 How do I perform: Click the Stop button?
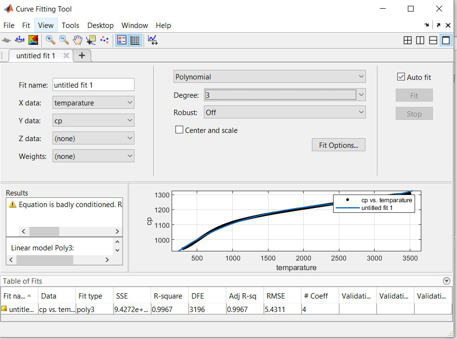coord(414,114)
